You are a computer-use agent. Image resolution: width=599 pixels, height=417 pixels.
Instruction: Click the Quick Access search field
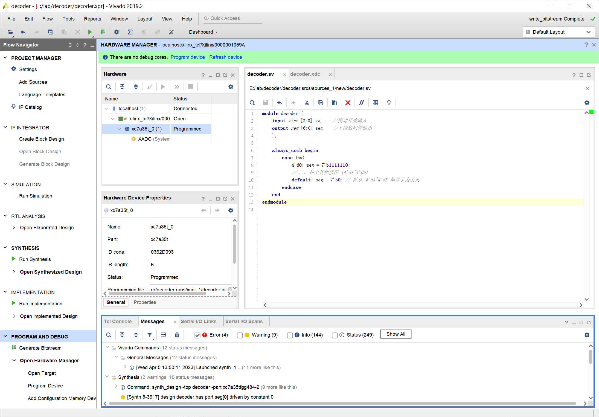click(232, 18)
